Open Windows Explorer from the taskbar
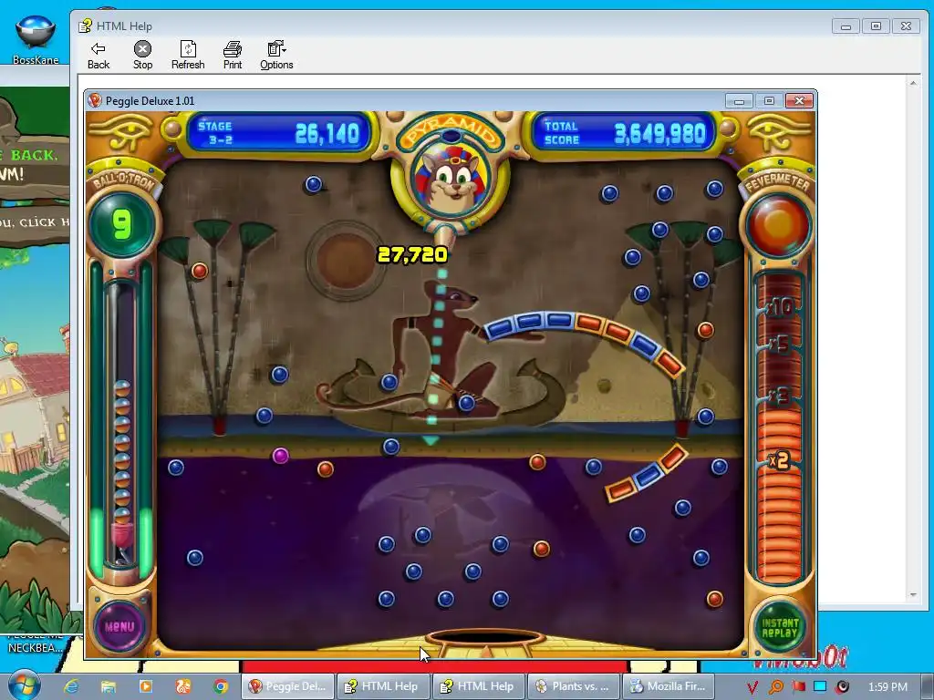 click(109, 686)
